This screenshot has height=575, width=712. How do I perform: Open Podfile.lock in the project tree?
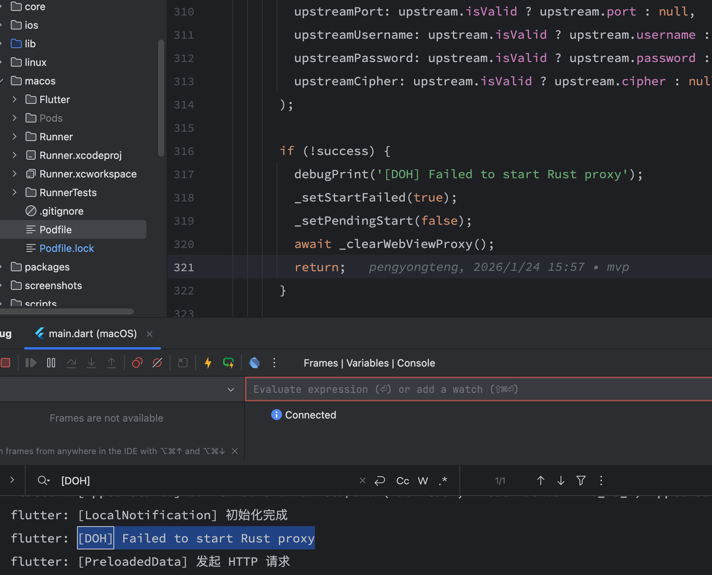pyautogui.click(x=67, y=248)
